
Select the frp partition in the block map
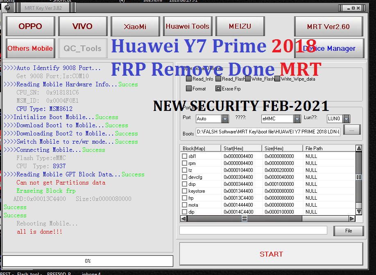tap(184, 198)
